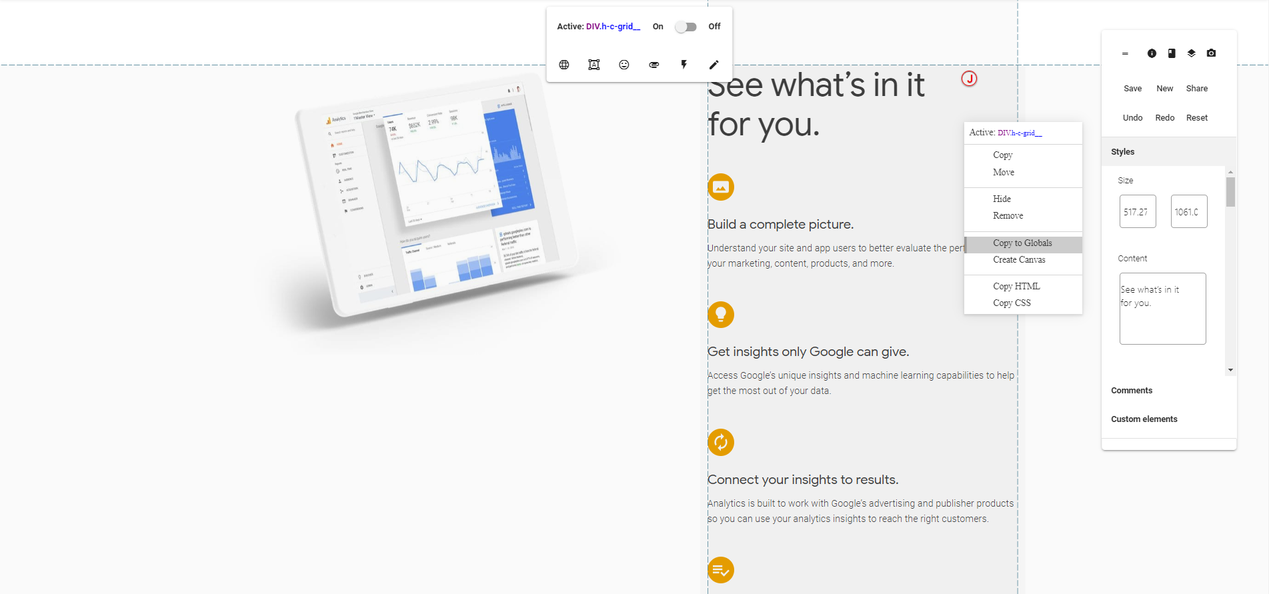Click the paperclip attachment icon

click(x=654, y=65)
